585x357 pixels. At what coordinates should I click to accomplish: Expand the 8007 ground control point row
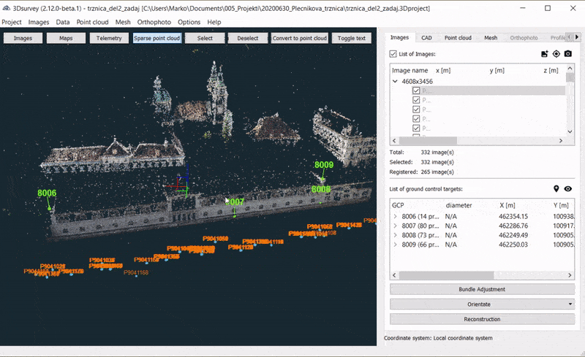[396, 226]
